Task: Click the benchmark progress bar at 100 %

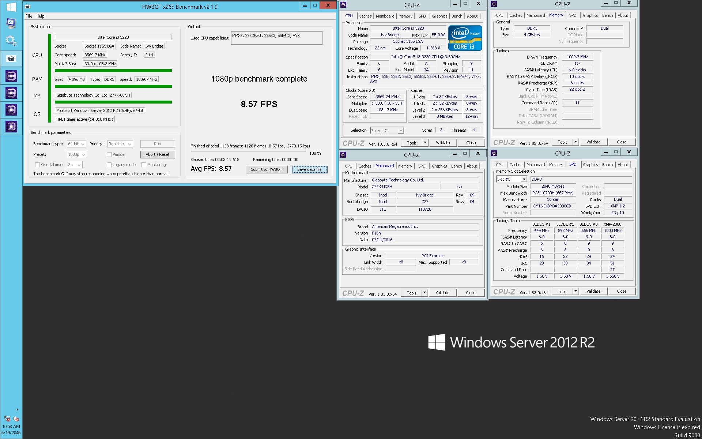Action: pyautogui.click(x=249, y=151)
